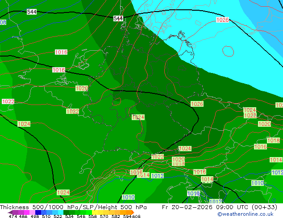283x218 pixels.
Task: Select the legend value 498
Action: coord(35,216)
